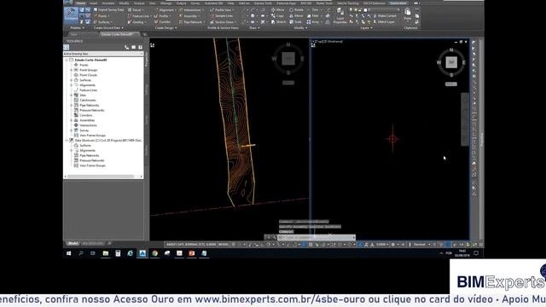The width and height of the screenshot is (546, 307).
Task: Select the Copy tool in Modify panel
Action: 277,16
